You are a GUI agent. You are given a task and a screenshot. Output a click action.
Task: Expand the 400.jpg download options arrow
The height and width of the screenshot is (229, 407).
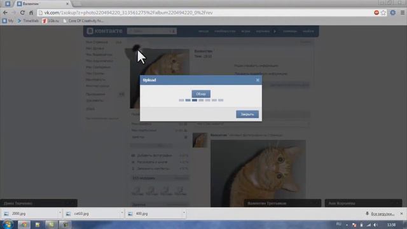184,213
